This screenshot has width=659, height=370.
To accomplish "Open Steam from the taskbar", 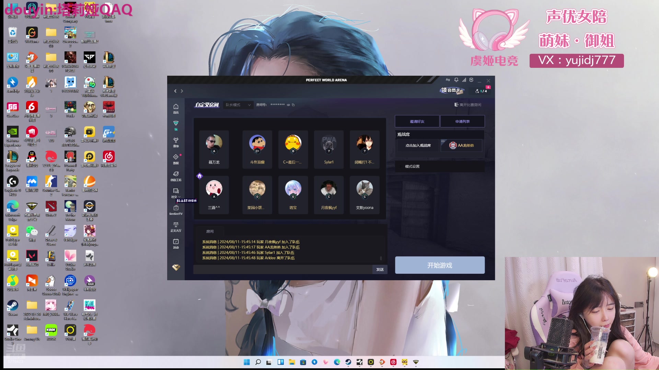I will click(348, 362).
